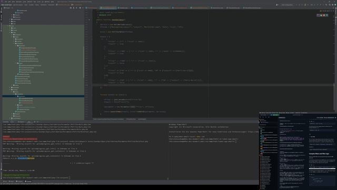Screen dimensions: 337x190
Task: Open the purple built-in preview icon in the editor
Action: click(x=318, y=15)
